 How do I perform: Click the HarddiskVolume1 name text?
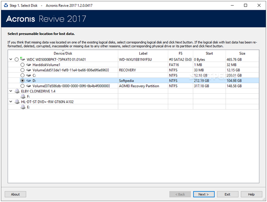point(46,65)
